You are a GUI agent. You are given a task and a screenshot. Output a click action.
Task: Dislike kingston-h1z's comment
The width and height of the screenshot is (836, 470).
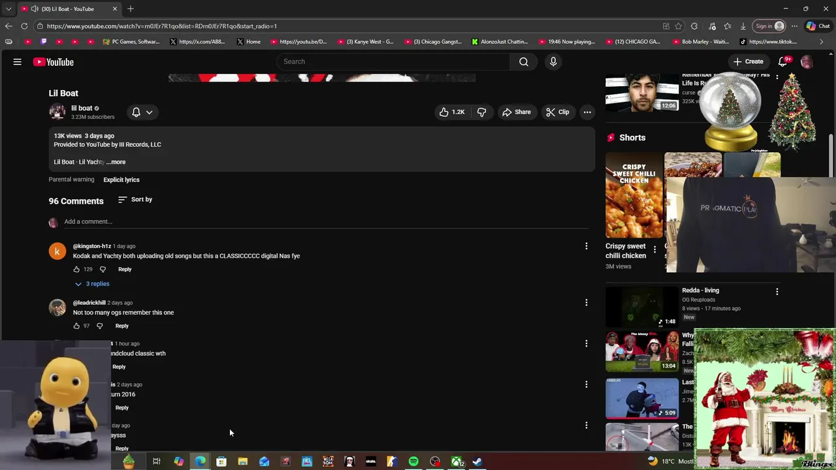point(103,269)
